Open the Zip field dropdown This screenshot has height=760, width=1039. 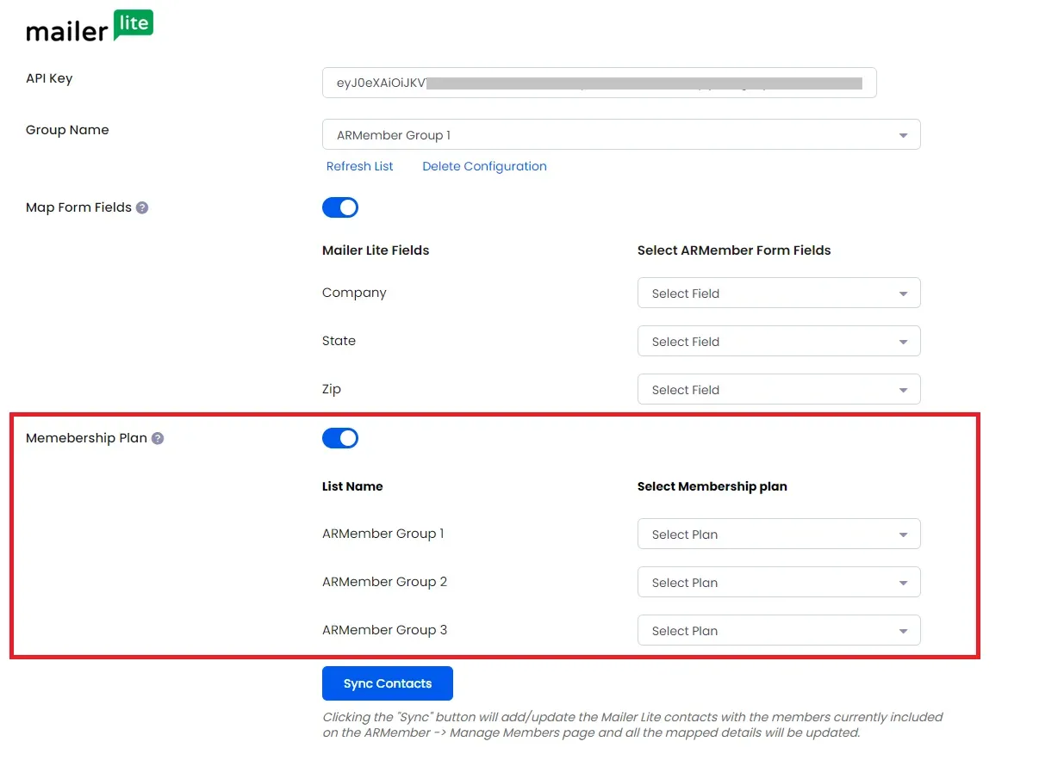coord(779,390)
